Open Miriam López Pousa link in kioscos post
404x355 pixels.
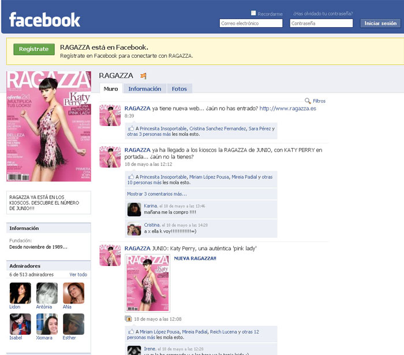coord(209,177)
